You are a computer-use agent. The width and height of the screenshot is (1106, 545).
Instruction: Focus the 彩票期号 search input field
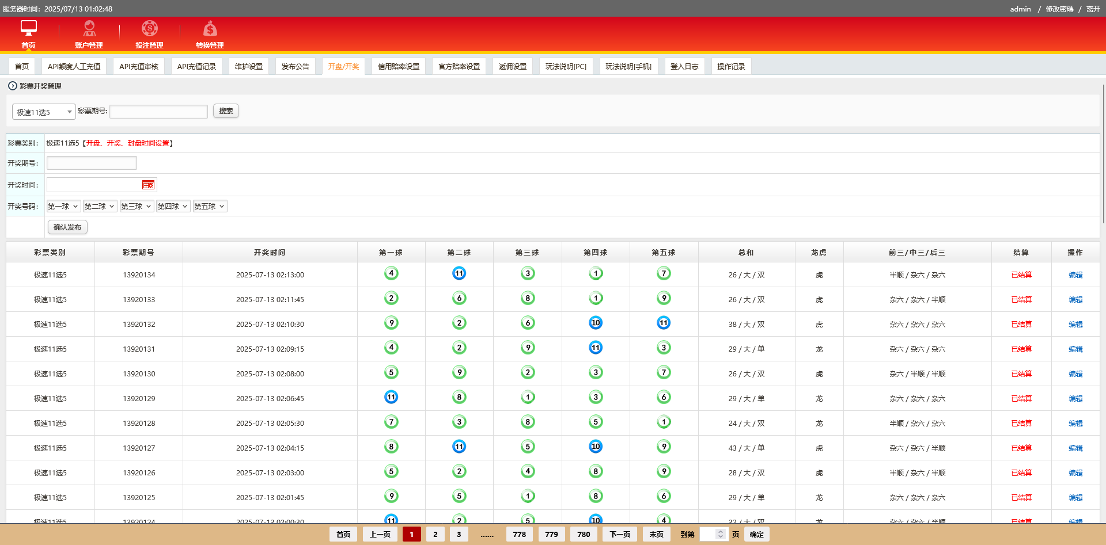tap(158, 112)
